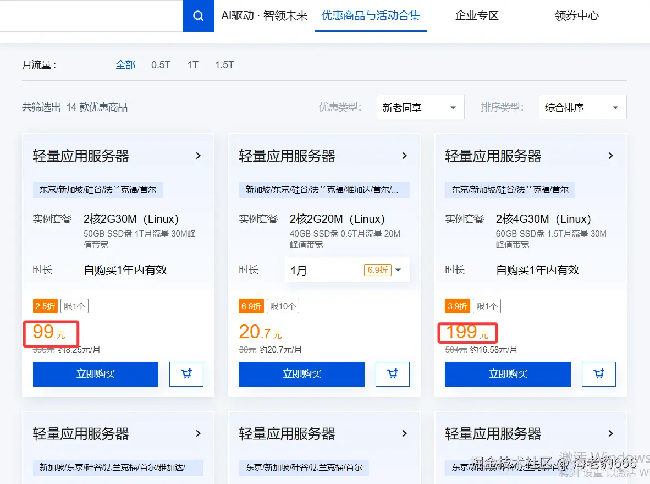The height and width of the screenshot is (484, 650).
Task: Click the 2.5折 discount badge
Action: point(45,306)
